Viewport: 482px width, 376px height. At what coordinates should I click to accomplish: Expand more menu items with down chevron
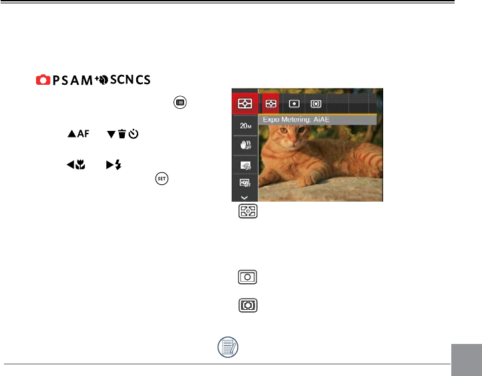tap(244, 198)
